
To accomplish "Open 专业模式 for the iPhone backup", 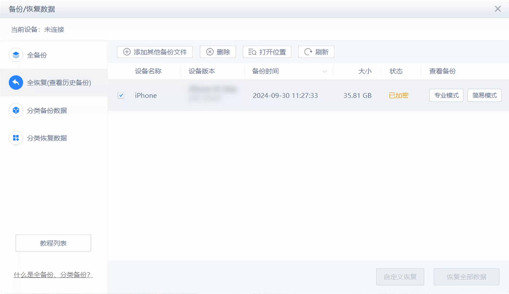I will [x=446, y=95].
